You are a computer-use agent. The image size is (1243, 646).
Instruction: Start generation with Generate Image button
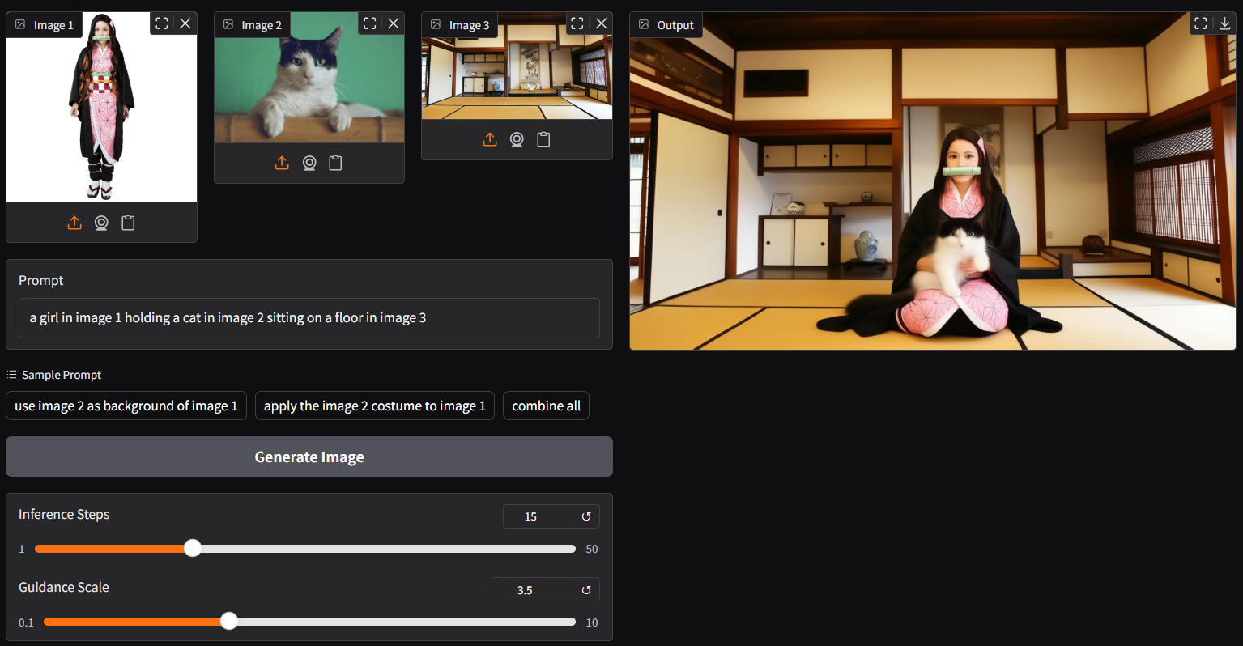(309, 457)
